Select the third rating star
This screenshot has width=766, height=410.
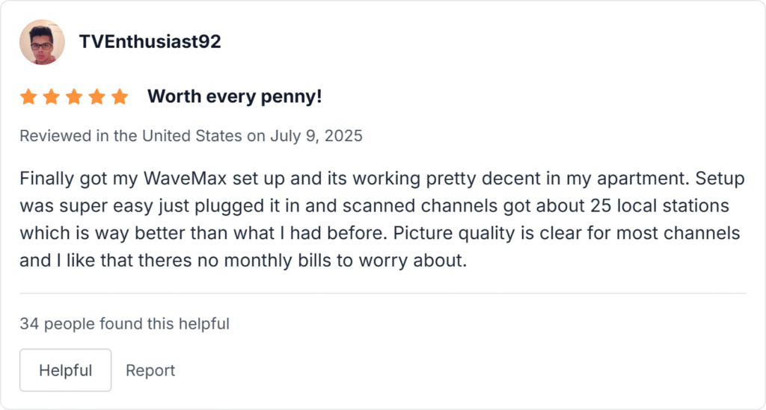tap(74, 97)
